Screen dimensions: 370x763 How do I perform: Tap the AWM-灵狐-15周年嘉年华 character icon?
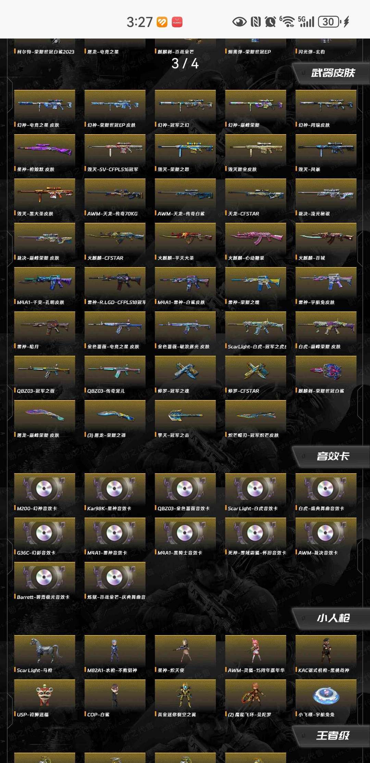click(x=256, y=650)
